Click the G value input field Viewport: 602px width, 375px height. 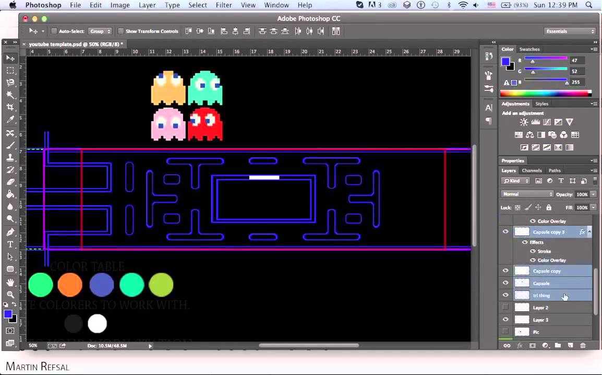pos(577,71)
